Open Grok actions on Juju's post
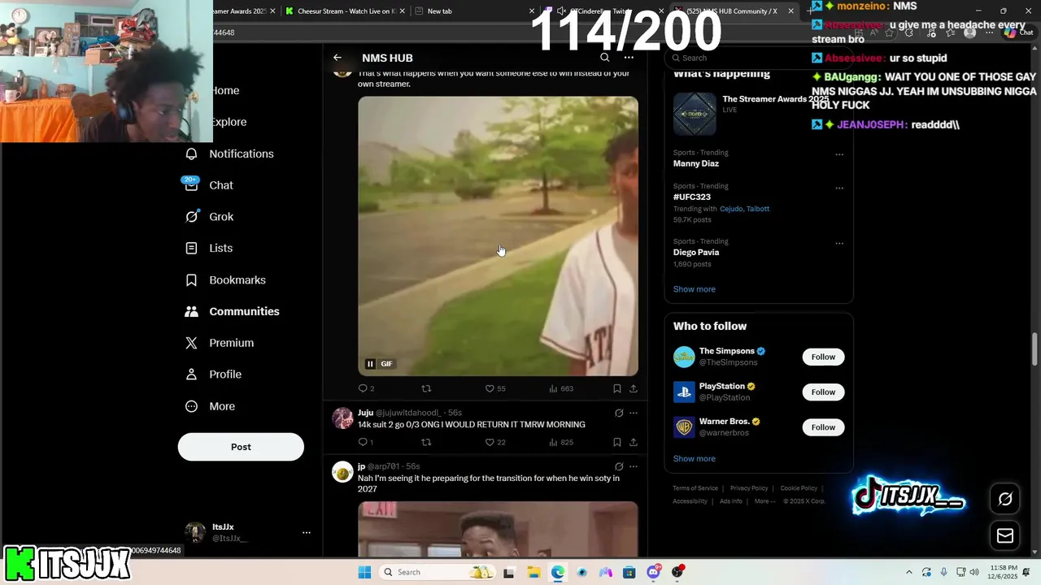Screen dimensions: 1041x585 point(619,413)
